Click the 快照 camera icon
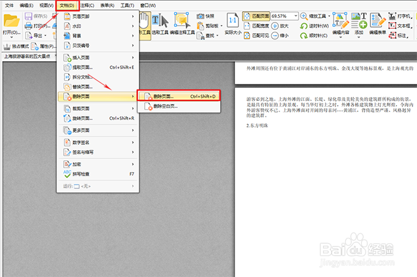The image size is (417, 277). [x=201, y=16]
